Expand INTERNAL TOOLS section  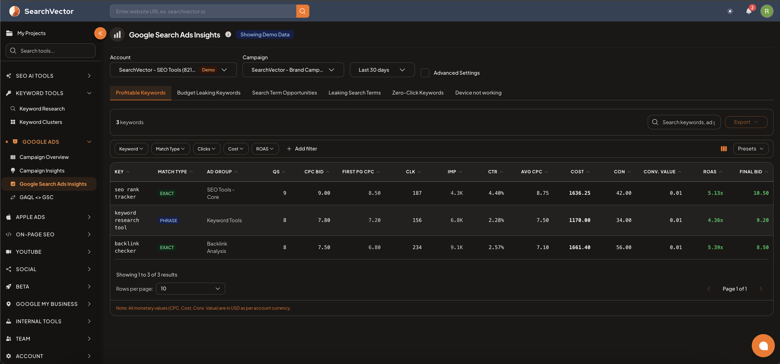[x=48, y=321]
